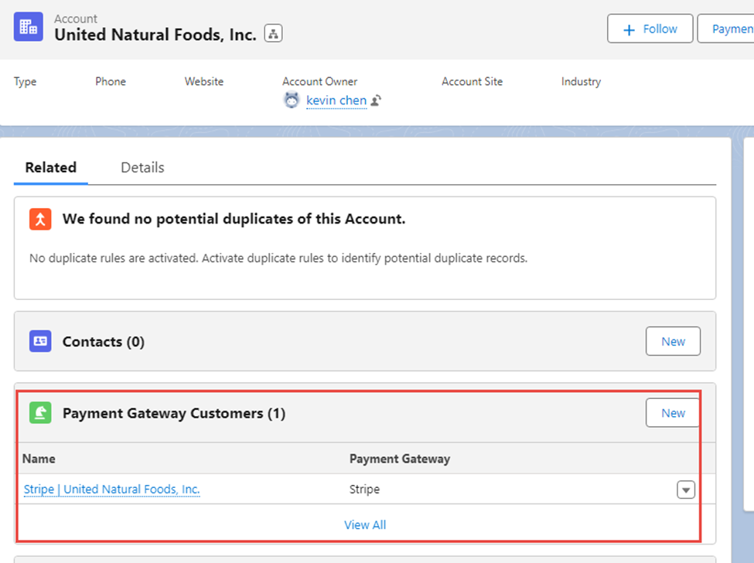Open kevin chen owner link

point(336,101)
